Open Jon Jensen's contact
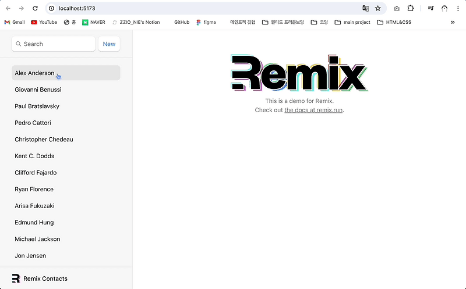Screen dimensions: 466x289 [x=66, y=256]
